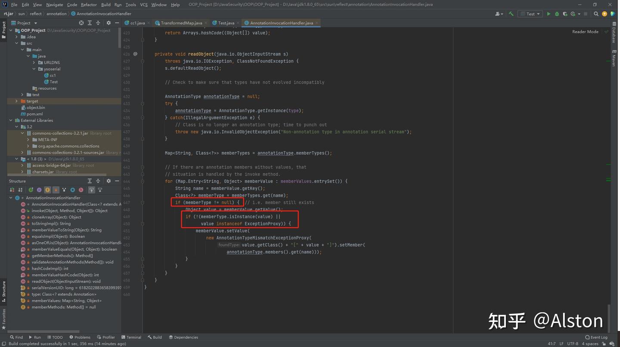This screenshot has width=620, height=347.
Task: Expand all nodes in Structure panel
Action: point(90,181)
